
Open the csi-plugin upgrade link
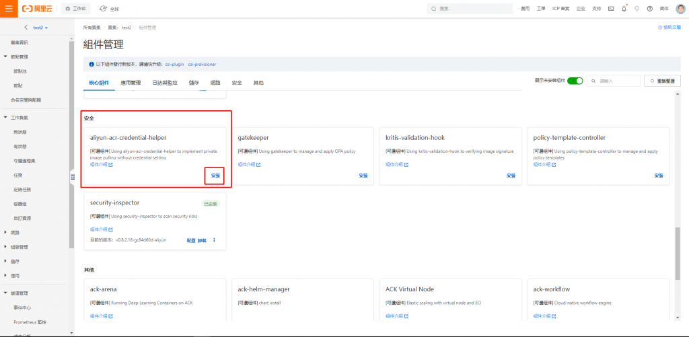[x=176, y=64]
